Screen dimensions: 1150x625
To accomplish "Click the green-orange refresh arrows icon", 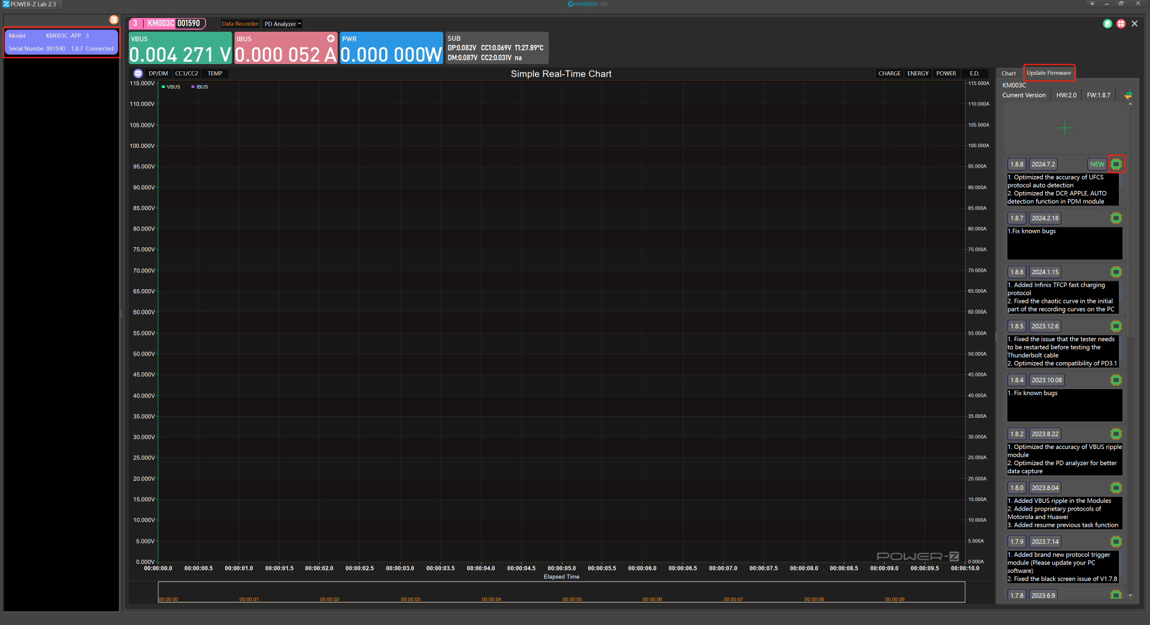I will click(1128, 95).
